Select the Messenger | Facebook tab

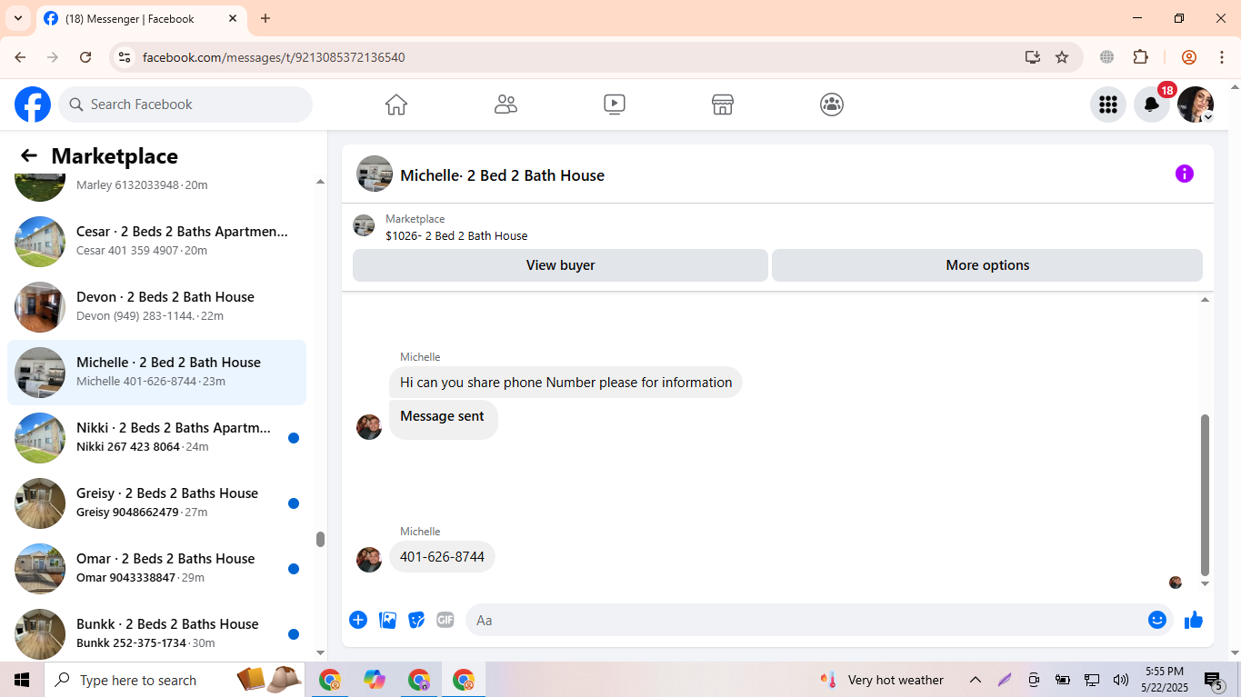point(141,18)
